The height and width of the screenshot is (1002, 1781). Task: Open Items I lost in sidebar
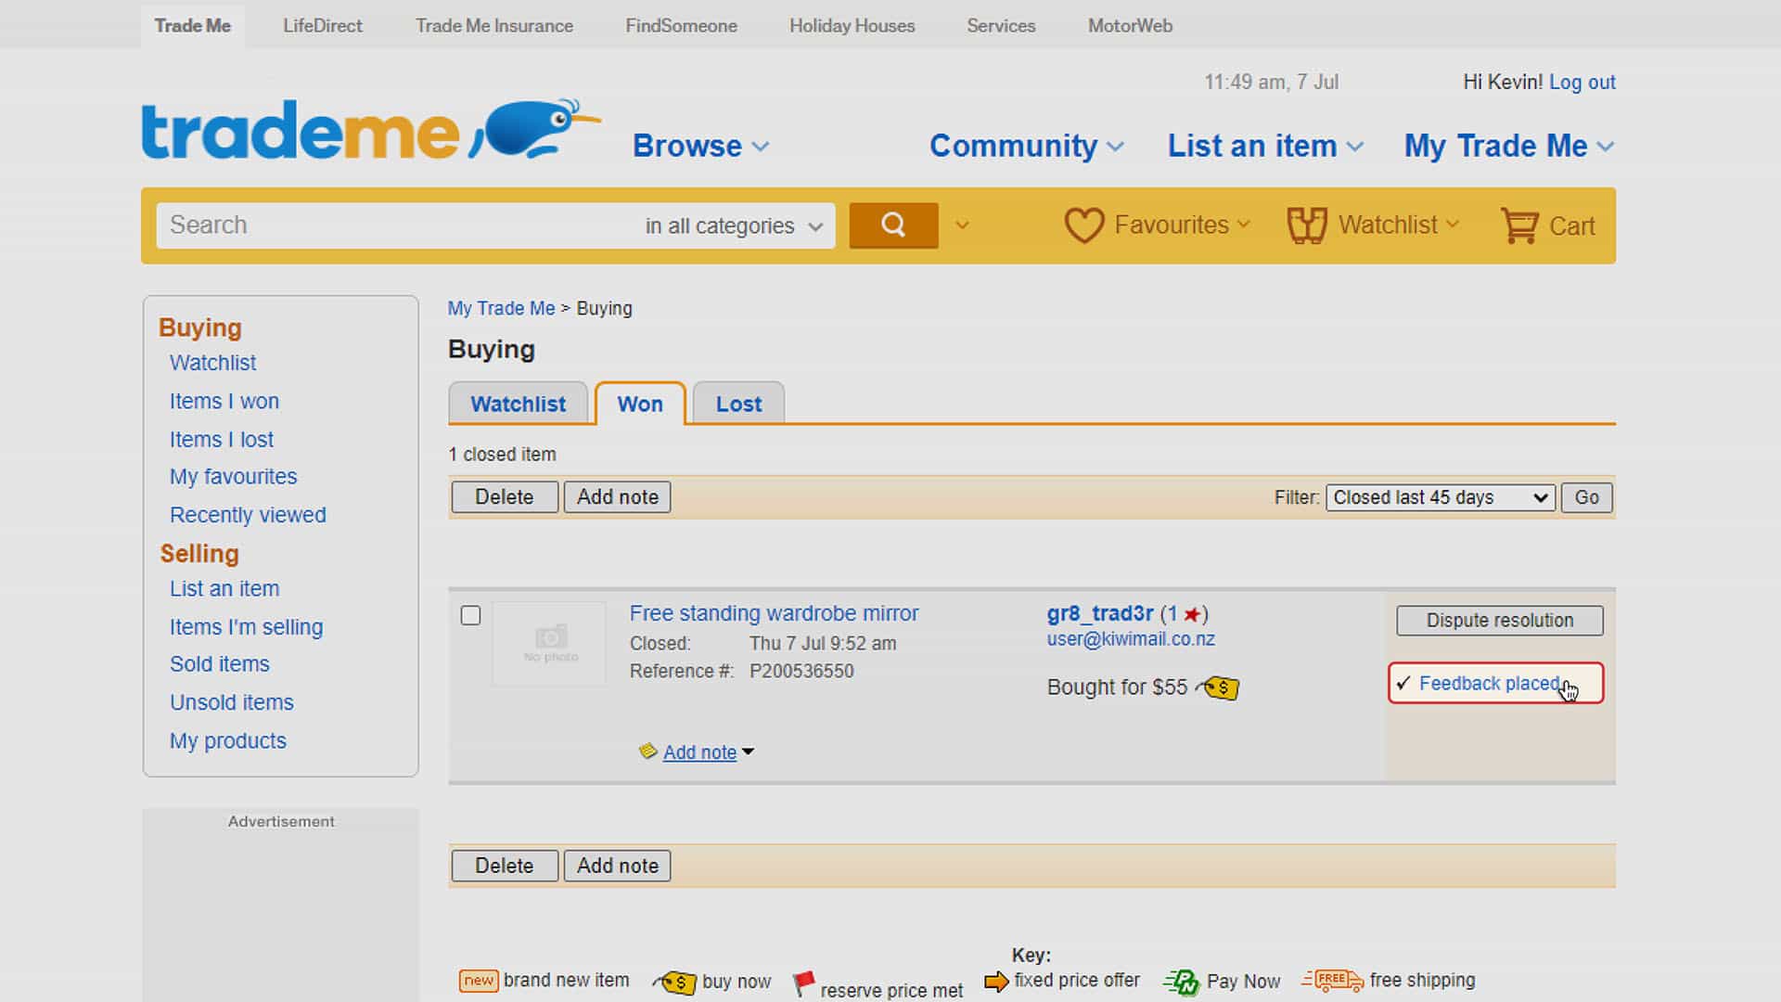pyautogui.click(x=221, y=439)
